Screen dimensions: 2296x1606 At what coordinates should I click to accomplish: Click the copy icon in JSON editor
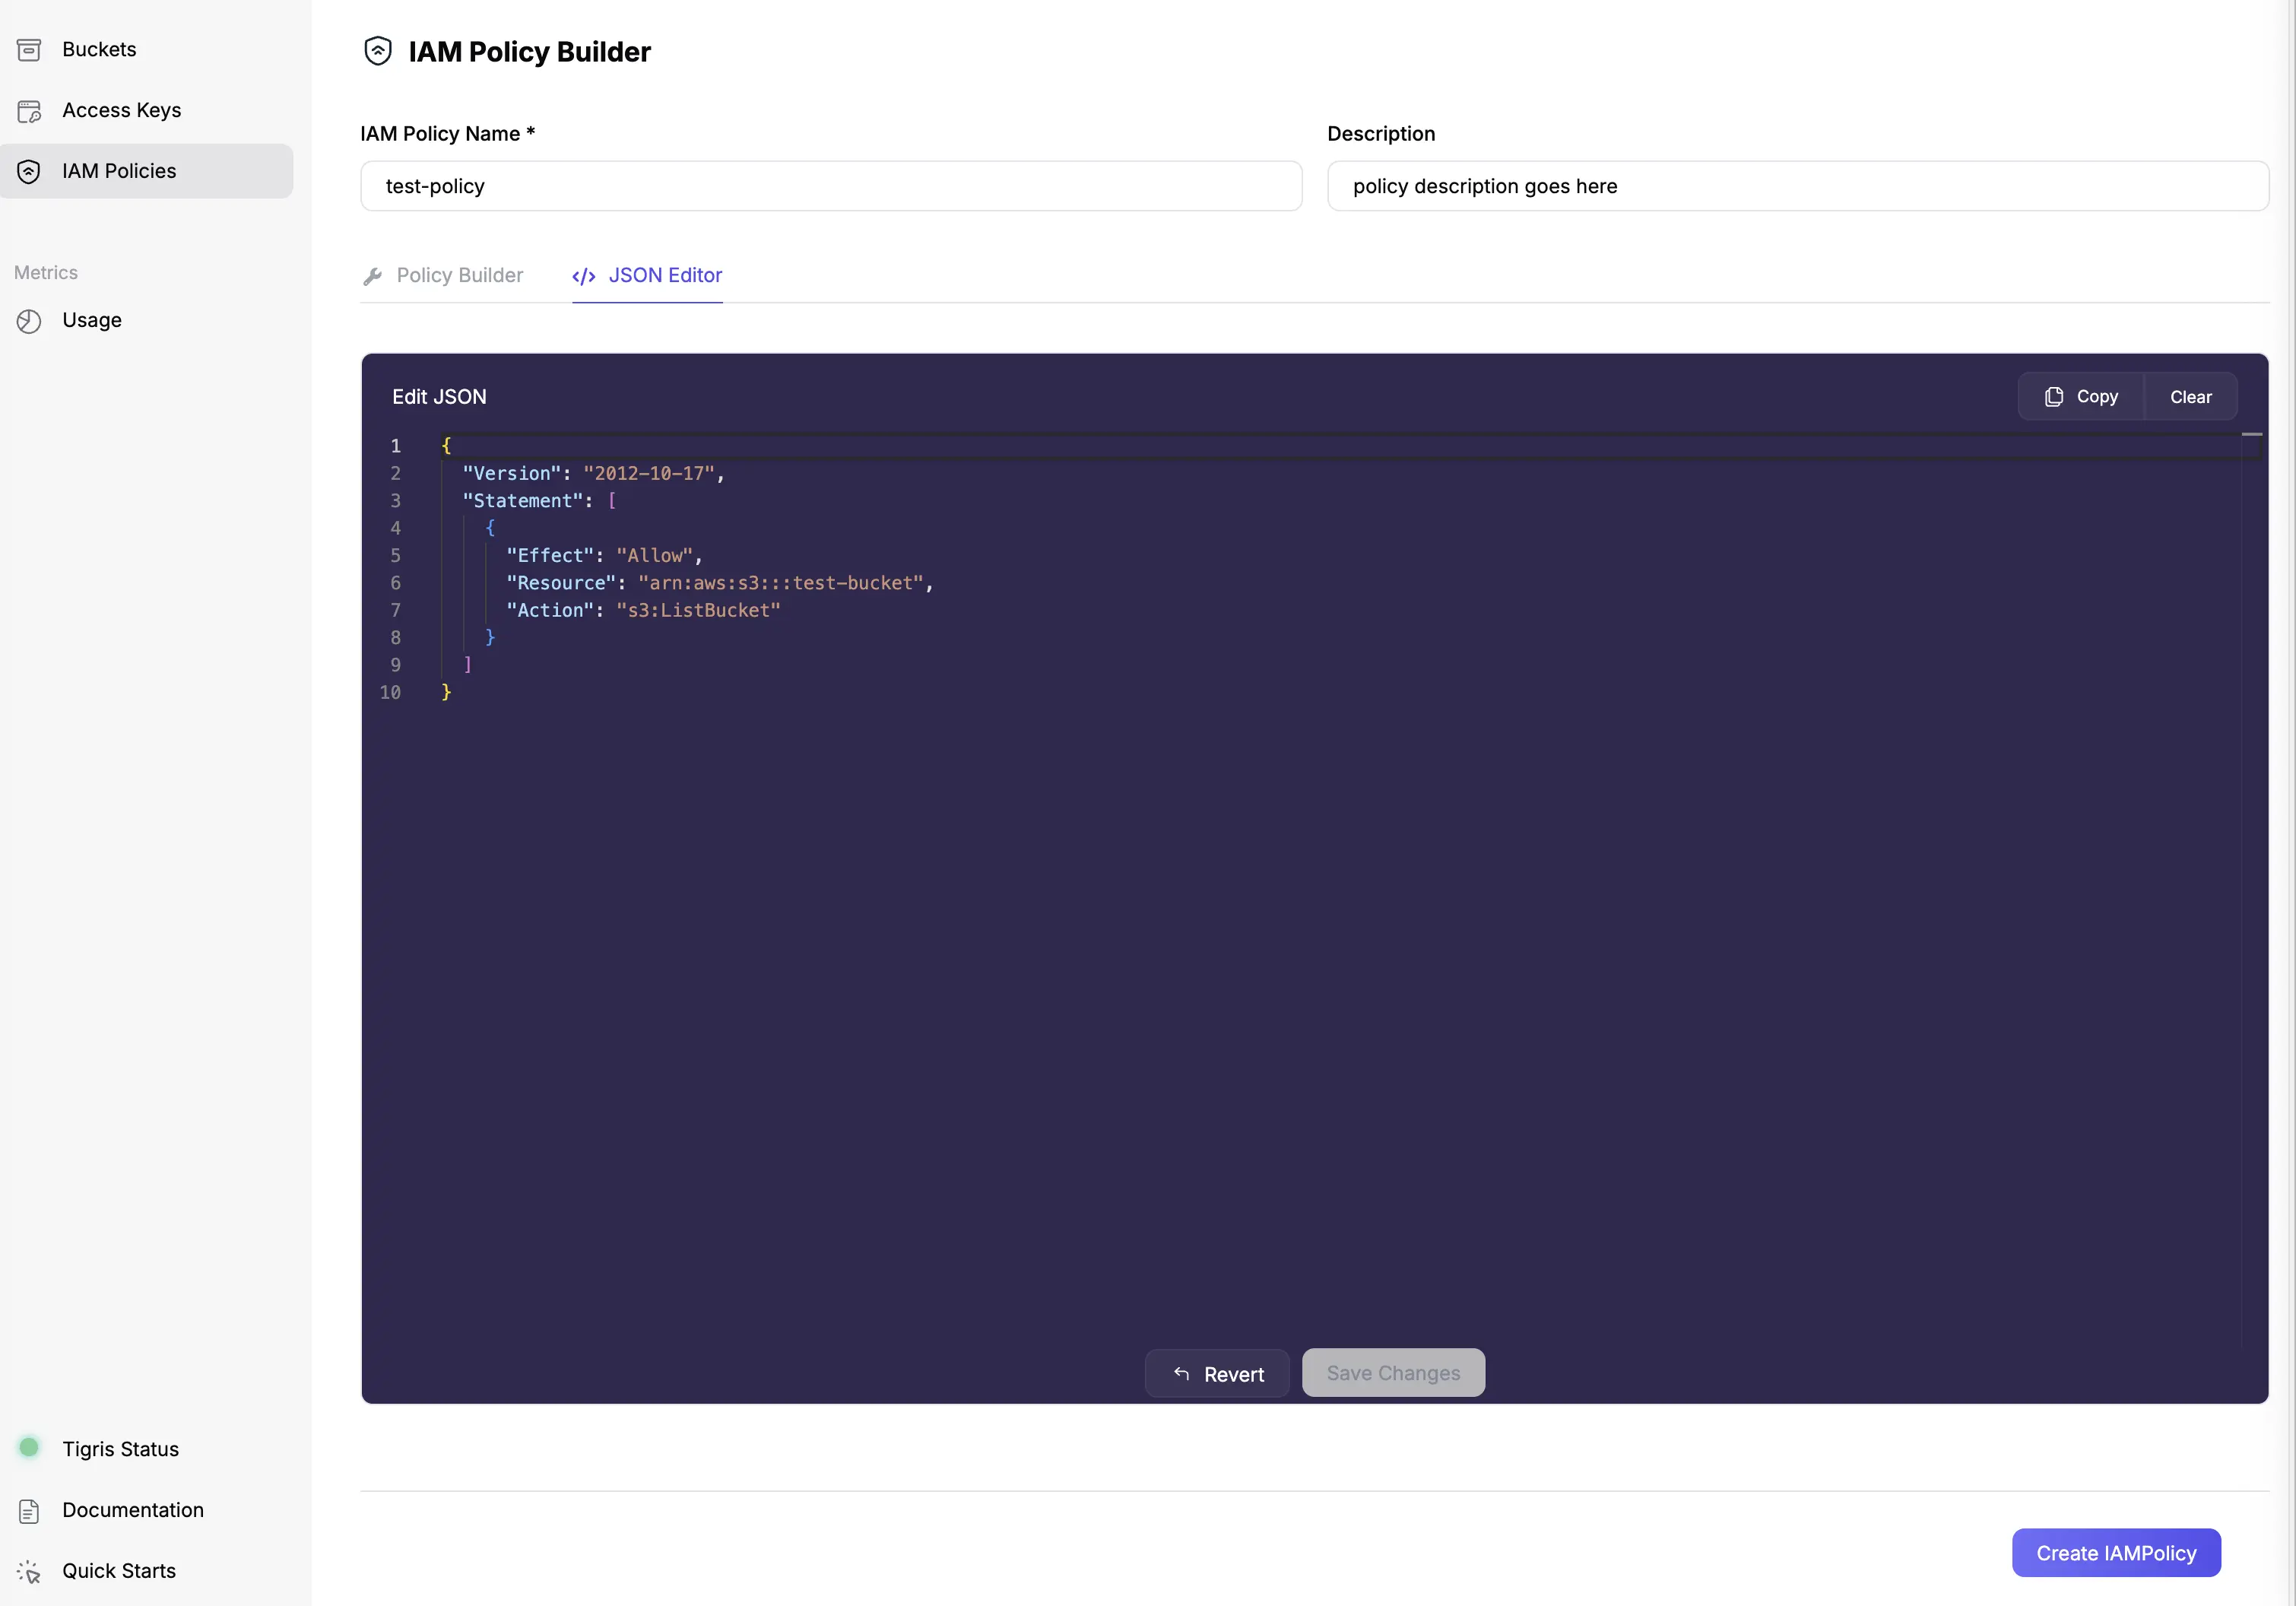coord(2054,397)
